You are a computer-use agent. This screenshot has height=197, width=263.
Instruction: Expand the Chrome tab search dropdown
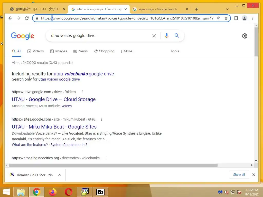[227, 9]
